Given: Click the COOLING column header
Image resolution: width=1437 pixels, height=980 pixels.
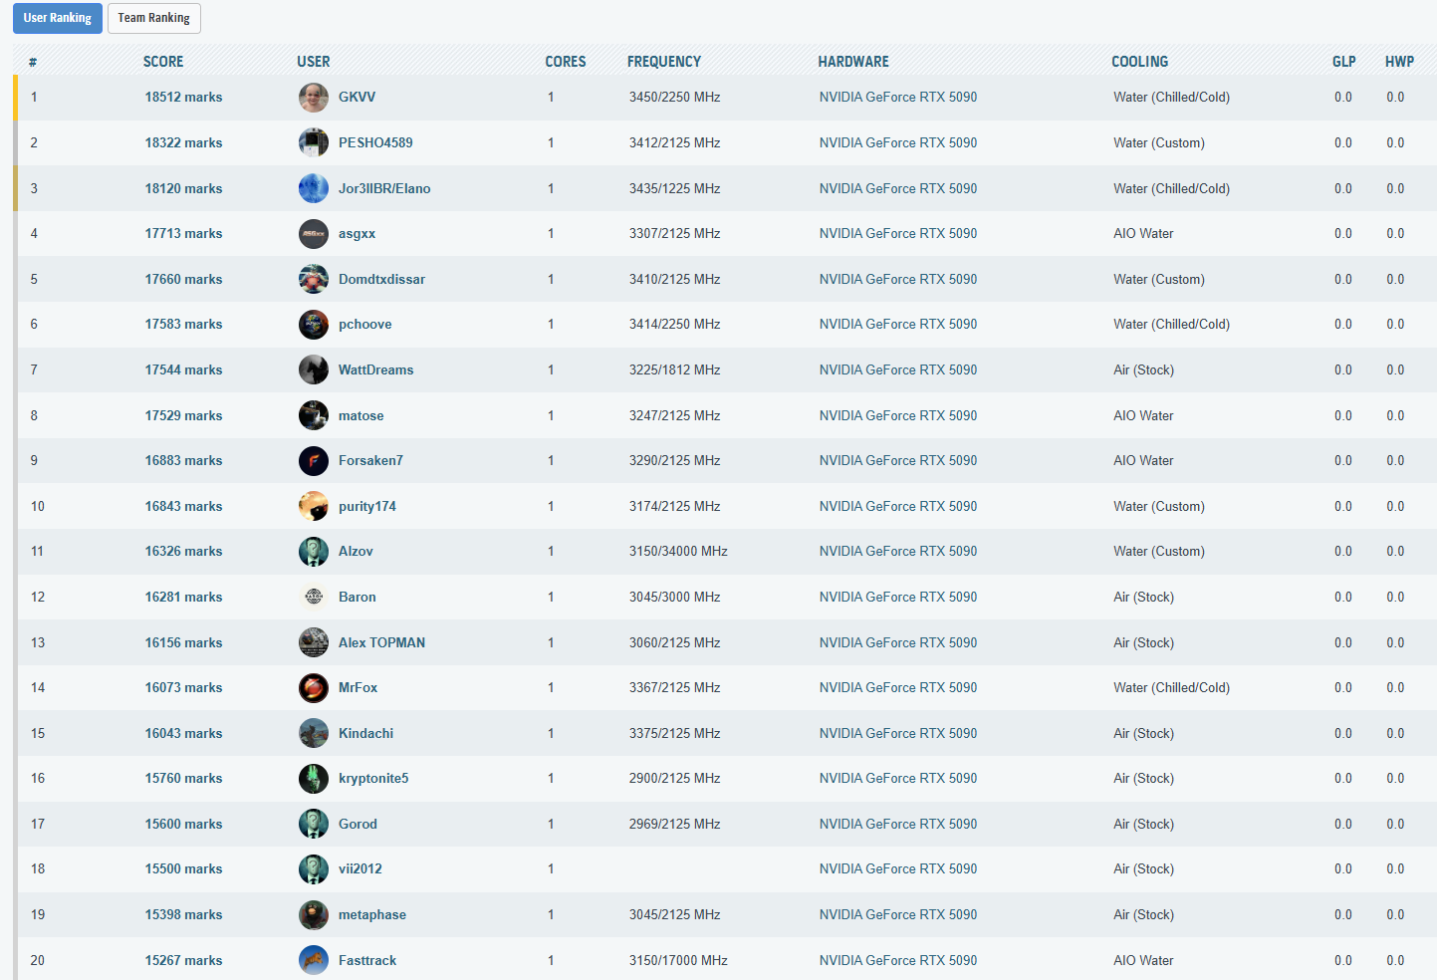Looking at the screenshot, I should point(1139,62).
